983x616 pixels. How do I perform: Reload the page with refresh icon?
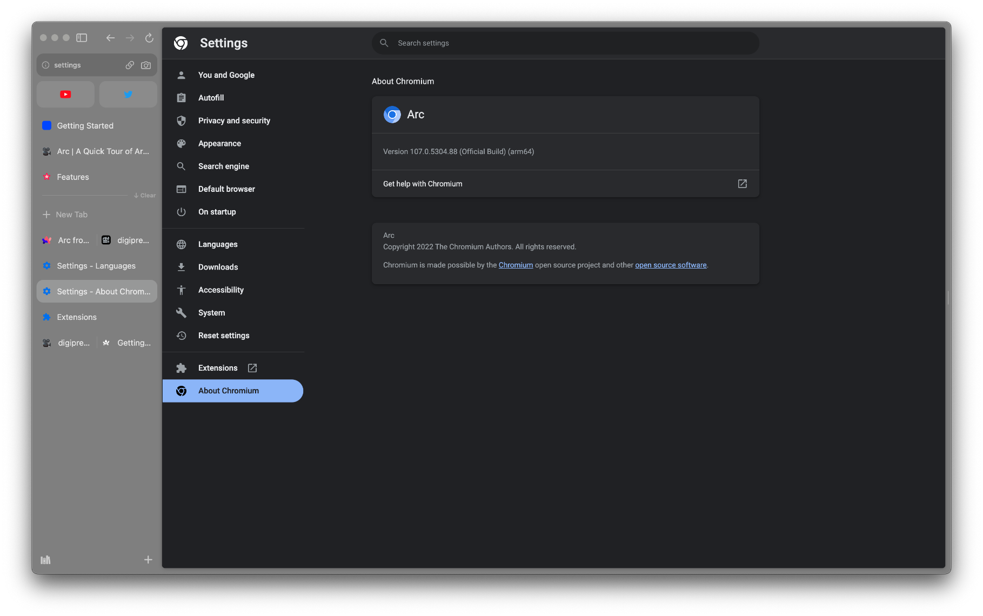[x=149, y=38]
